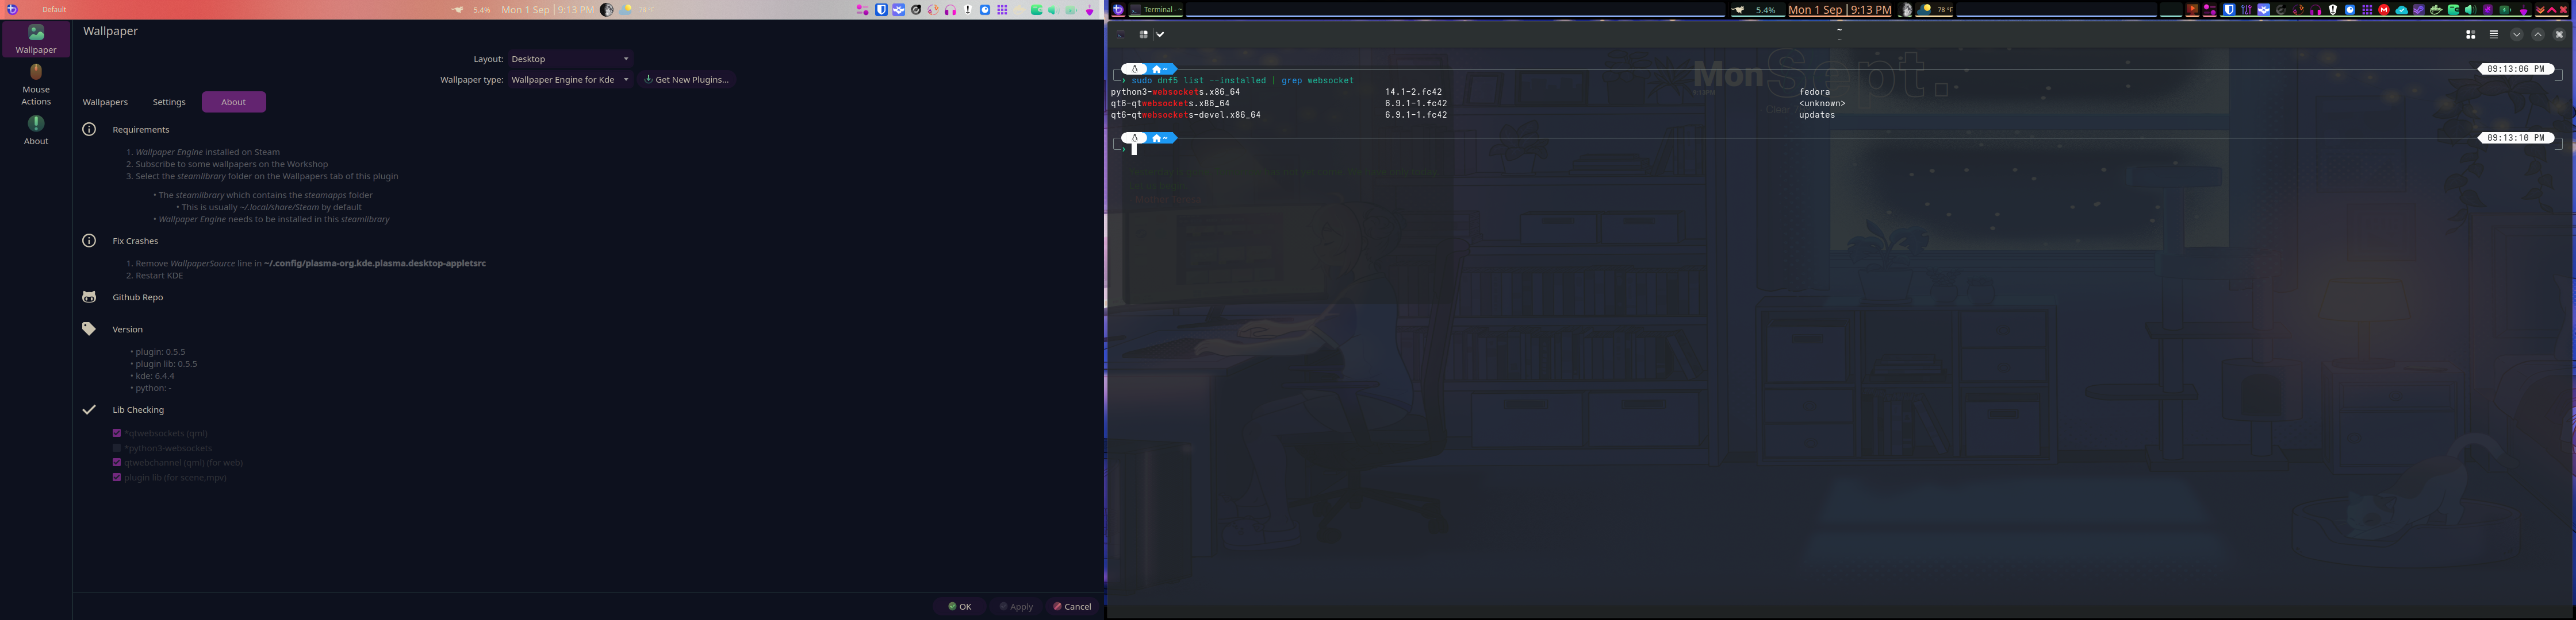Toggle the python3-websockets checkbox
Viewport: 2576px width, 620px height.
(x=117, y=448)
